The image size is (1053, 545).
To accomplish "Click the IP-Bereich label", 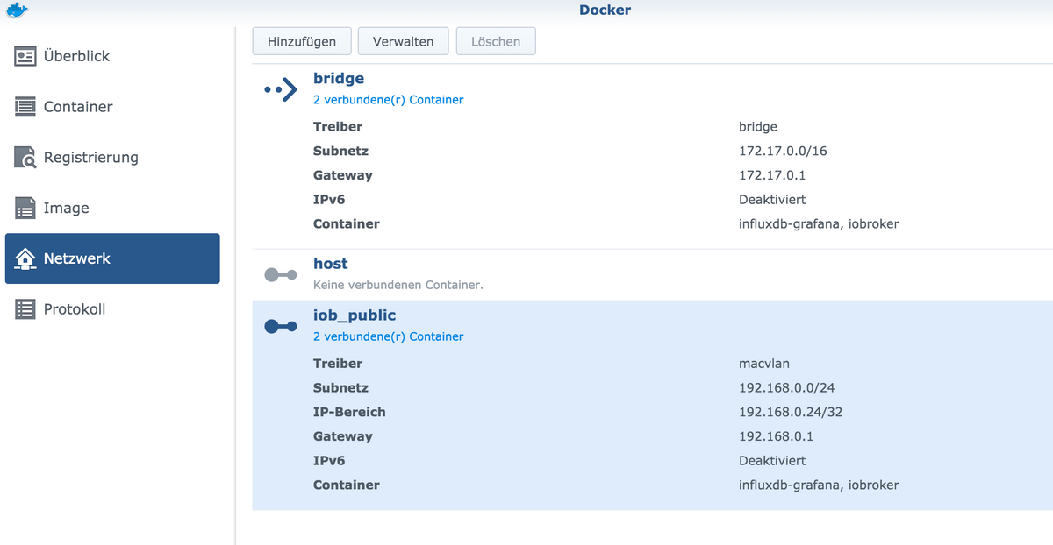I will tap(349, 412).
